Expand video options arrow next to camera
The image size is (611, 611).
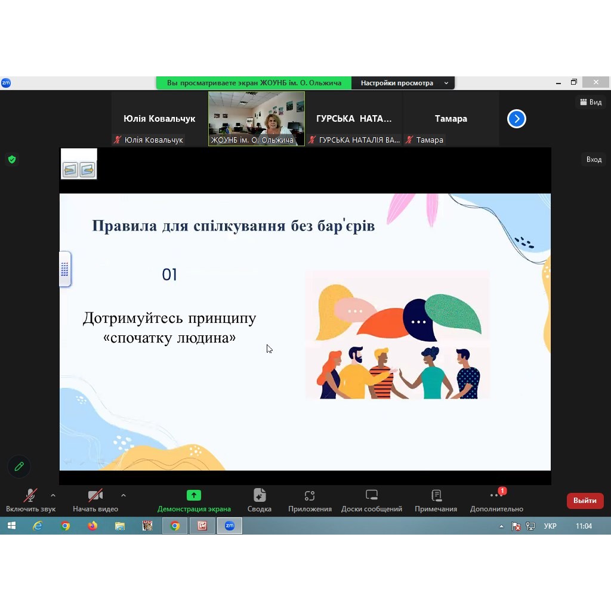pos(124,495)
